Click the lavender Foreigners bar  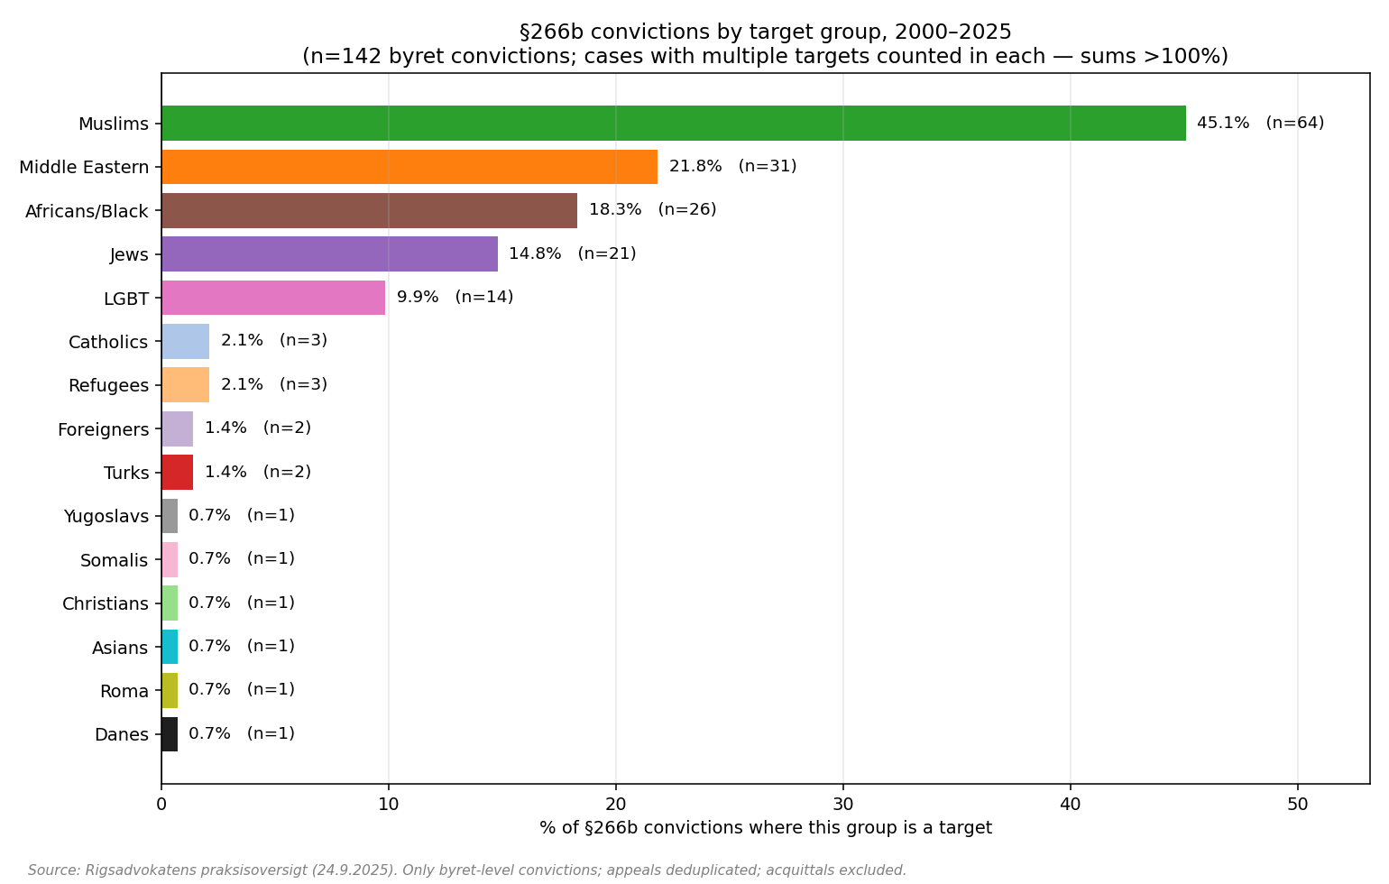178,428
